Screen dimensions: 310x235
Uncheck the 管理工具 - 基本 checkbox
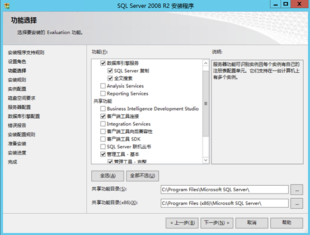tap(103, 154)
